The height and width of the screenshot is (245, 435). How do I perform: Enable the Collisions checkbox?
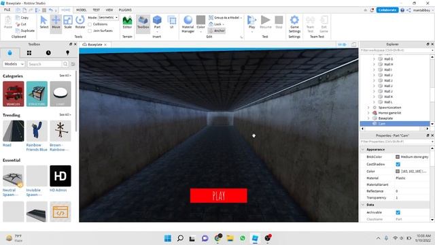coord(90,24)
